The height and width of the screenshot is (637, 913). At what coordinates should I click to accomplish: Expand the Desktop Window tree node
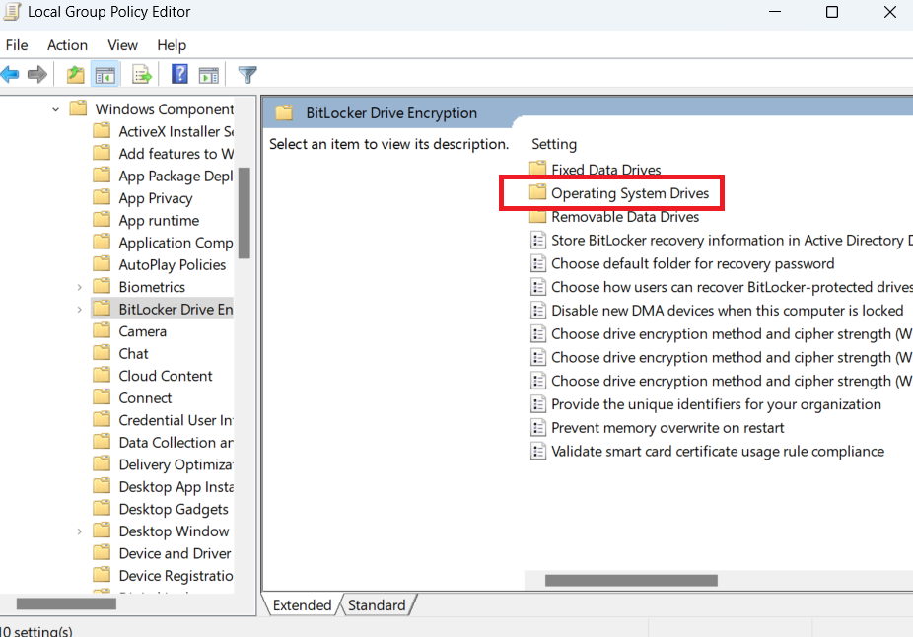point(80,531)
